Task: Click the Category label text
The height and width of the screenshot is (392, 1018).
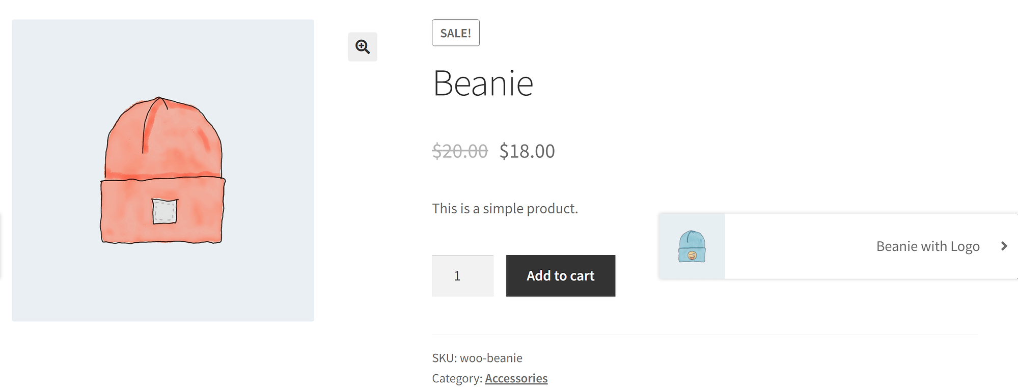Action: click(x=457, y=378)
